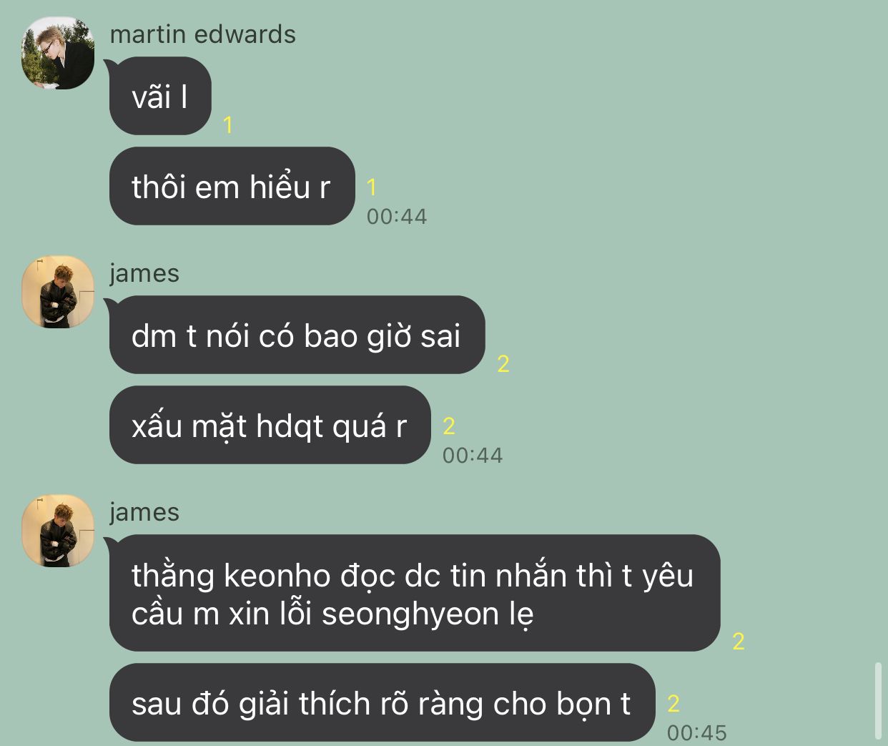Screen dimensions: 888x746
Task: Select the 'thôi em hiểu r' message
Action: 232,186
